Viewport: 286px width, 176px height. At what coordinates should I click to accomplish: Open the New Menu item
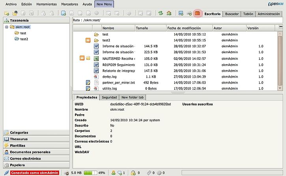(x=104, y=4)
